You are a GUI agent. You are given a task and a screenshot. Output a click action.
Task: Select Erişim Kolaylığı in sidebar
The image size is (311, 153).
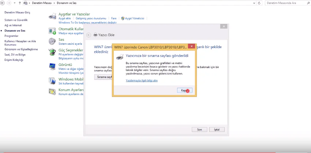[x=14, y=60]
